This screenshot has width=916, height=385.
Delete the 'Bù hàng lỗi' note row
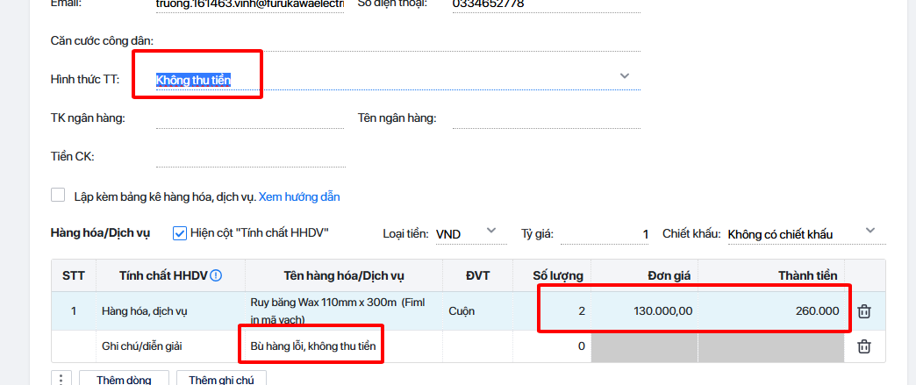click(864, 346)
